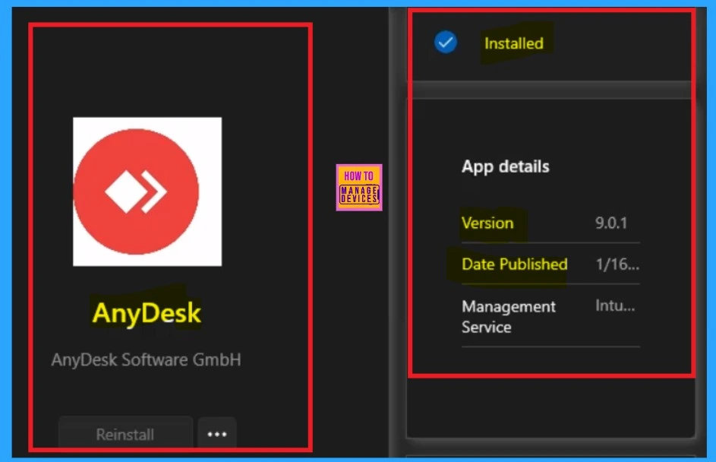Viewport: 716px width, 462px height.
Task: Click the AnyDesk app logo image
Action: point(147,191)
